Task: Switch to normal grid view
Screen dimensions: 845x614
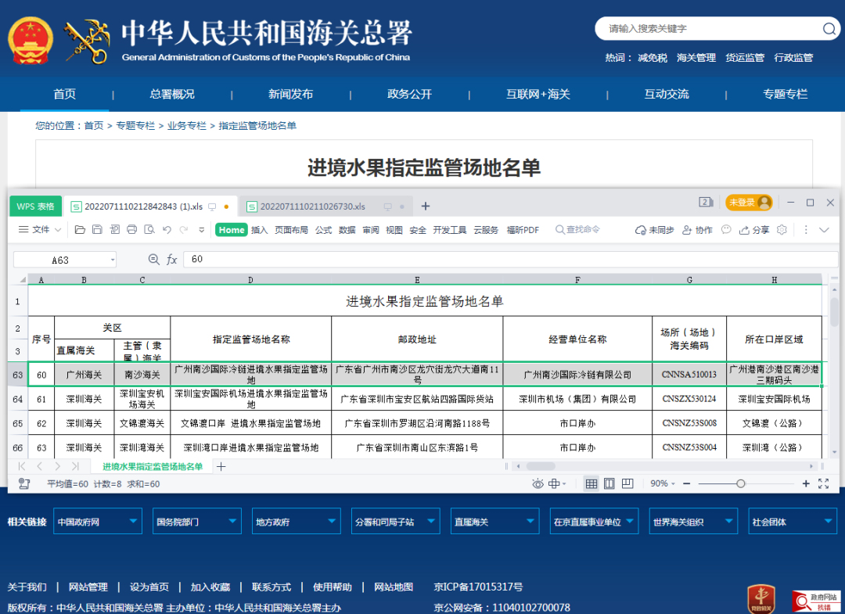Action: click(x=591, y=483)
